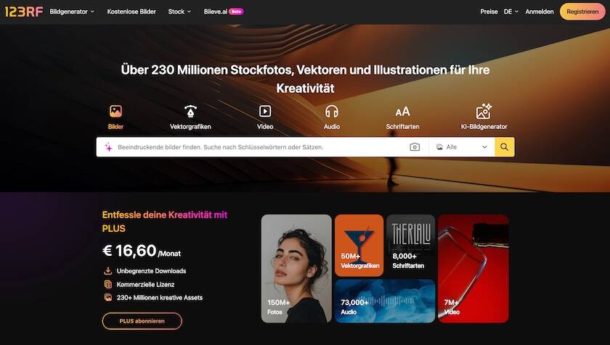Select the Vektorgrafiken pen icon
The height and width of the screenshot is (345, 610).
pyautogui.click(x=190, y=112)
